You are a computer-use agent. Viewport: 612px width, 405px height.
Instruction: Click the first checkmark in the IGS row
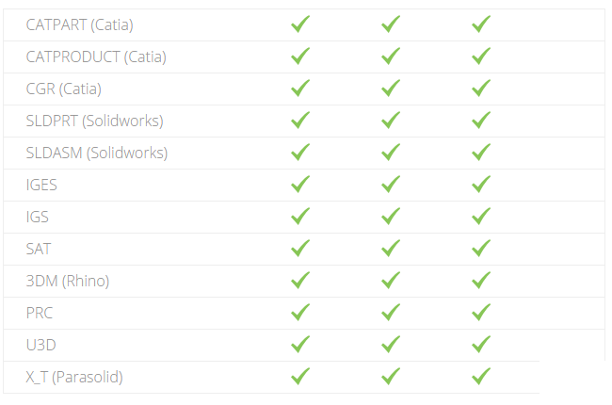[x=300, y=217]
